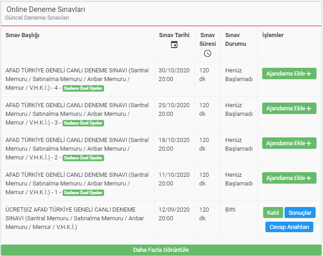This screenshot has height=256, width=323.
Task: Add the 30/10/2020 exam to agenda
Action: (289, 73)
